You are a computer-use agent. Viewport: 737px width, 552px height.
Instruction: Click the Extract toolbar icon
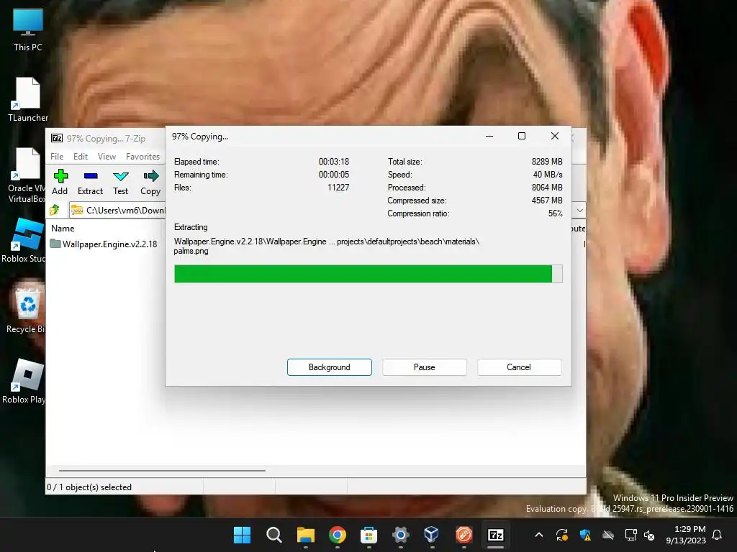[x=90, y=182]
